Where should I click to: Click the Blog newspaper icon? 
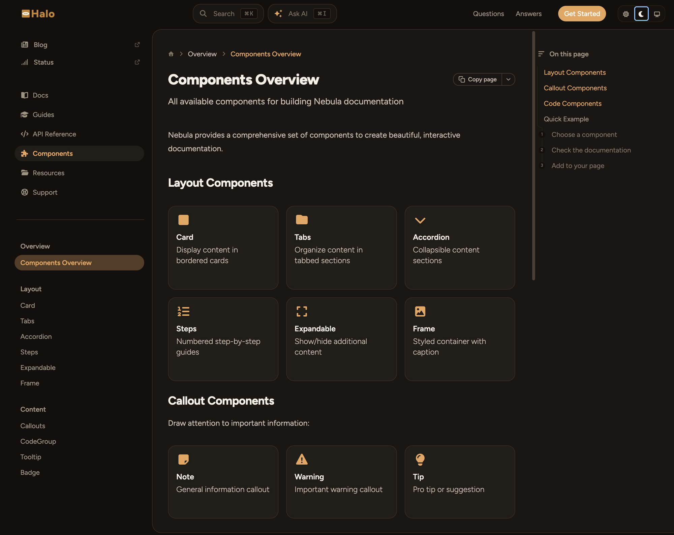[x=25, y=45]
